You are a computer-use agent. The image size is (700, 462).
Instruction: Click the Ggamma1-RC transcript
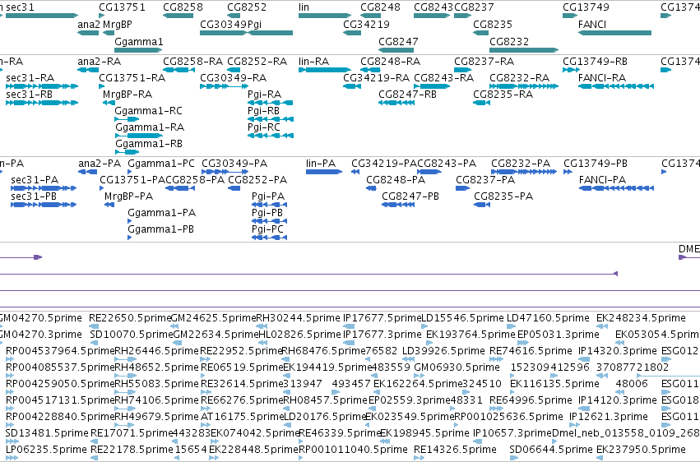[x=127, y=119]
